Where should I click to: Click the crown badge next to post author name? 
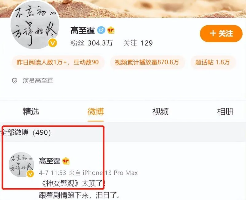coord(66,161)
